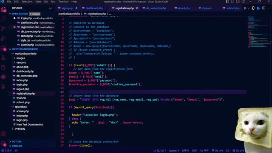Click Spaces: 4 indentation setting
Screen dimensions: 272x153
[174, 150]
